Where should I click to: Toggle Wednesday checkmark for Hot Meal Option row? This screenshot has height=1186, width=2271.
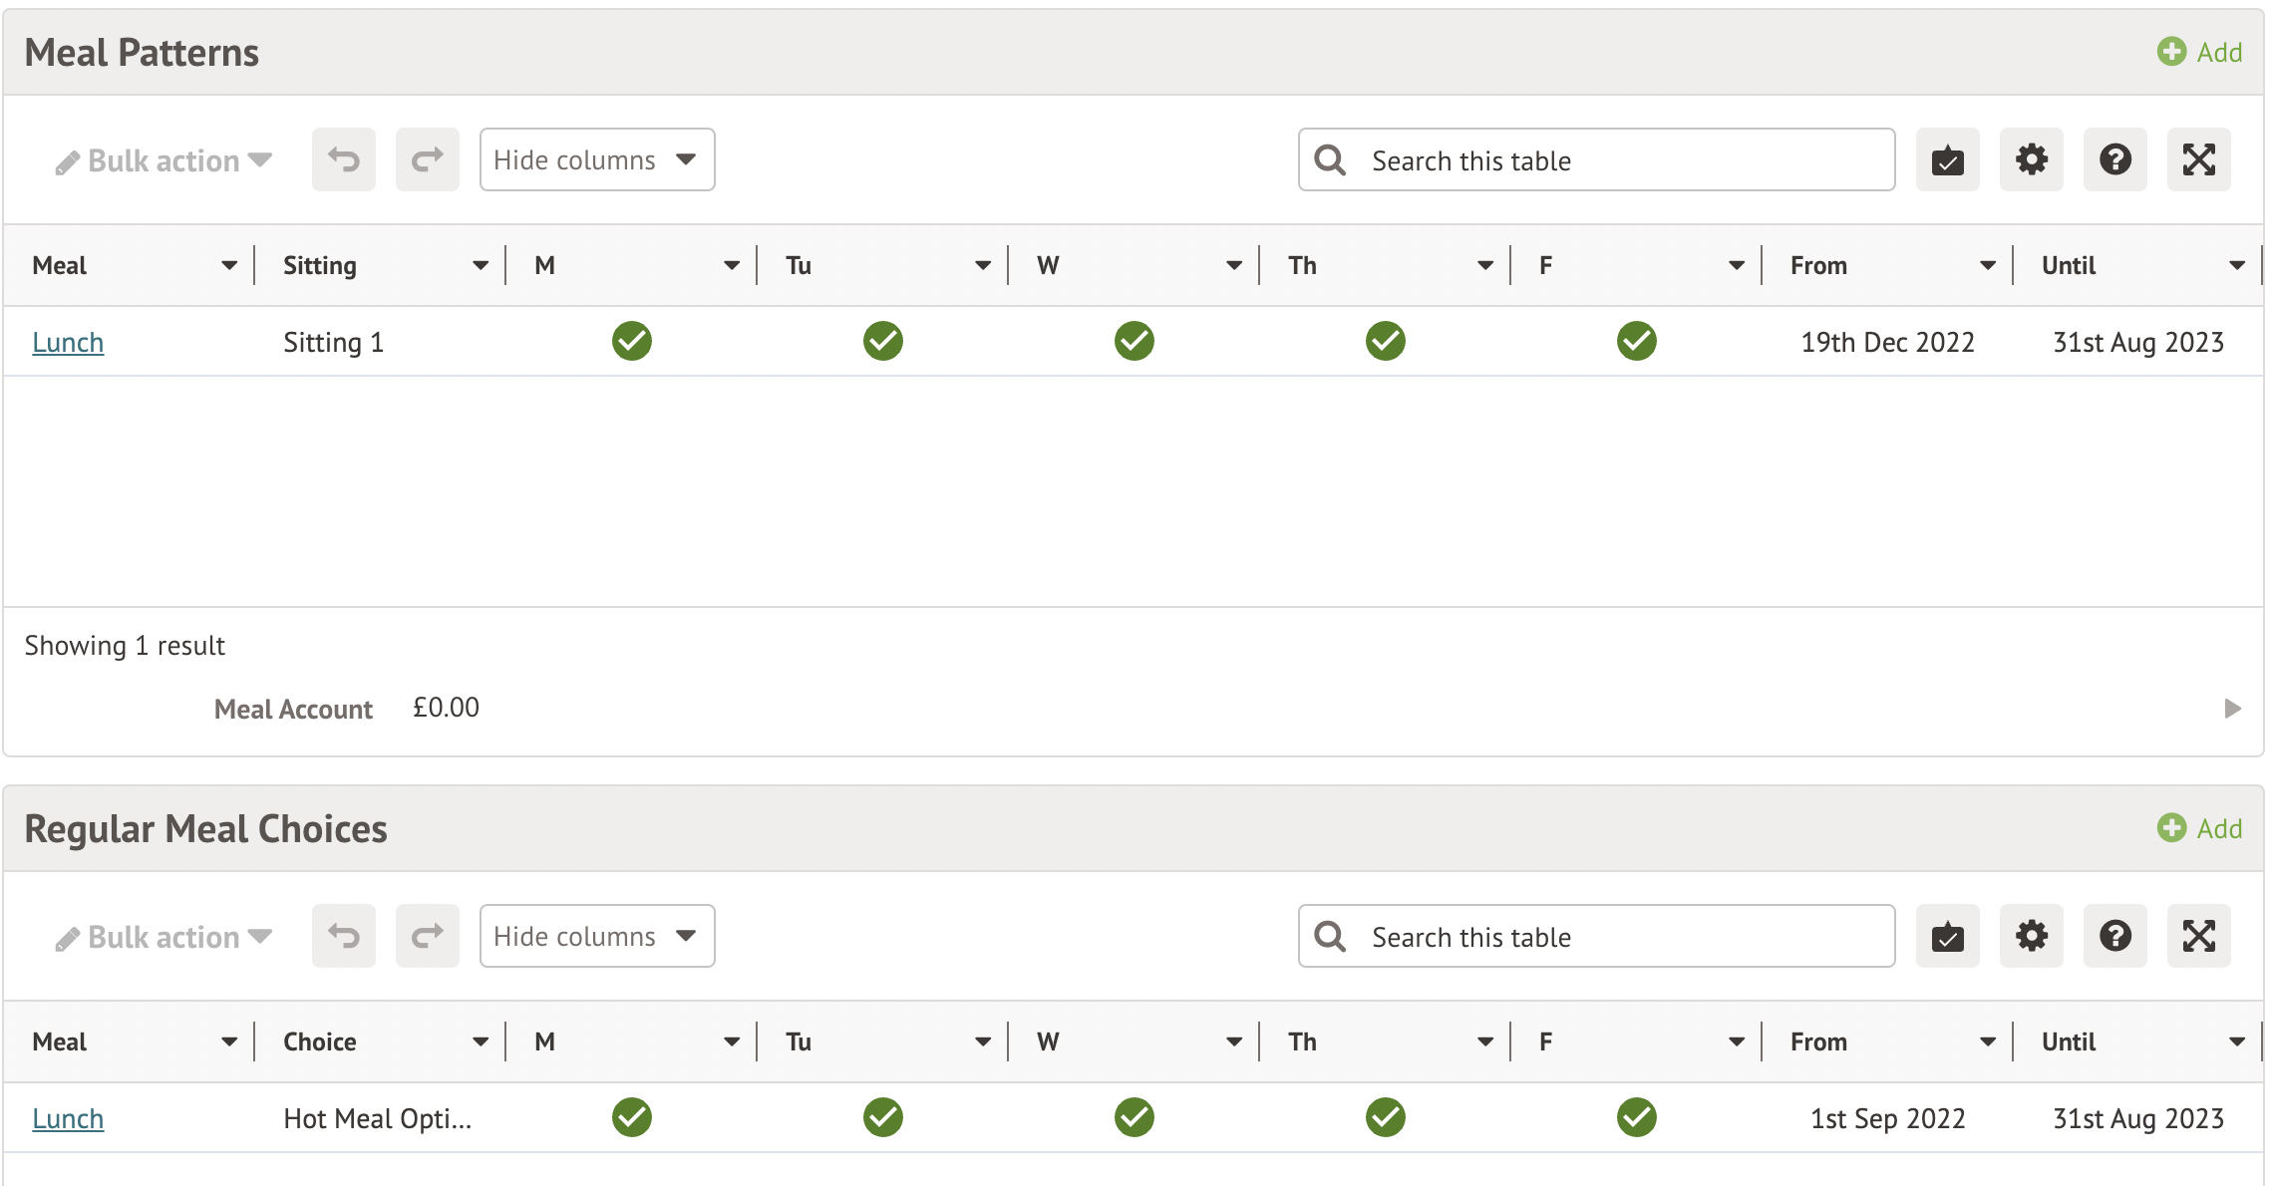pyautogui.click(x=1134, y=1117)
